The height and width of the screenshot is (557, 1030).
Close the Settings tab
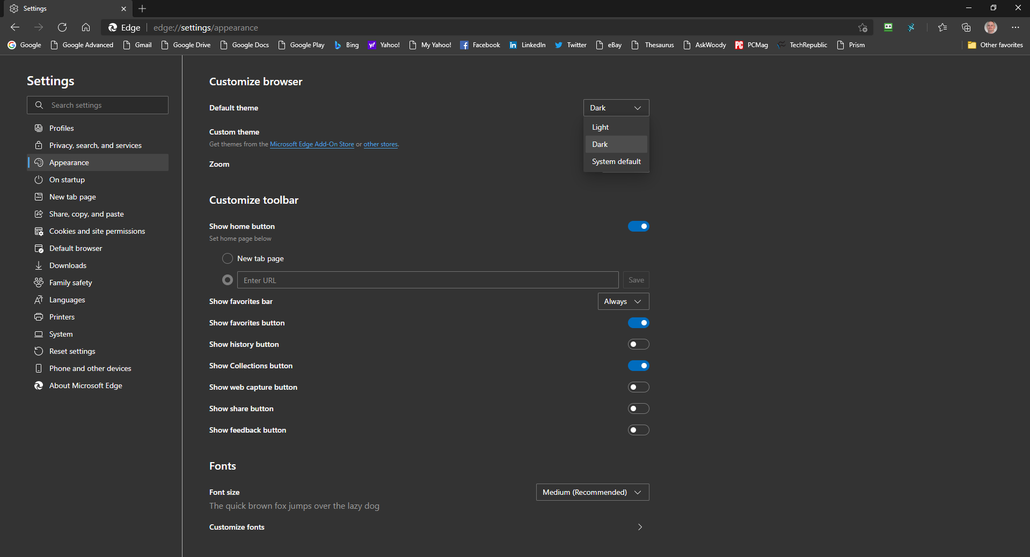tap(123, 9)
